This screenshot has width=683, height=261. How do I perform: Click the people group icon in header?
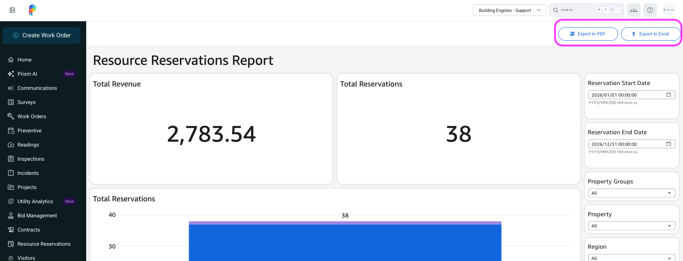(634, 10)
